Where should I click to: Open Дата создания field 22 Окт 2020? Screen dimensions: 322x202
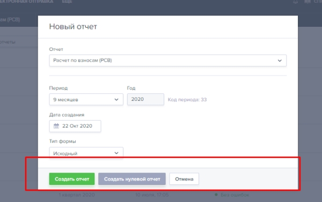click(75, 126)
